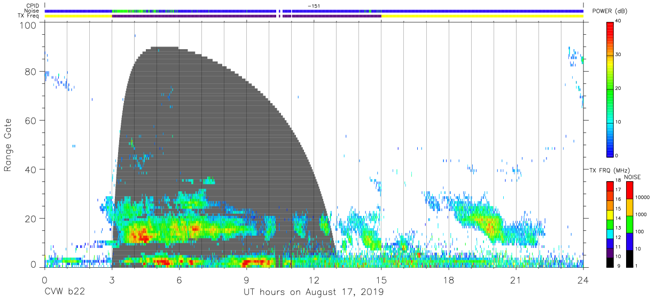Click 'UT hours on August 17, 2019' label
The width and height of the screenshot is (656, 303).
(x=313, y=293)
